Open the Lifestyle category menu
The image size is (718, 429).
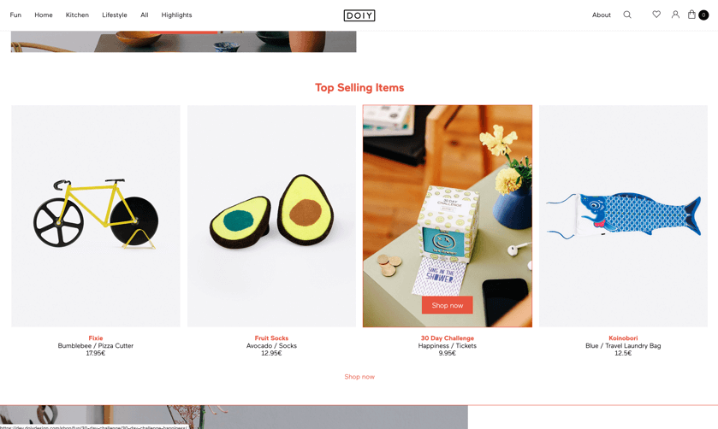pyautogui.click(x=115, y=15)
